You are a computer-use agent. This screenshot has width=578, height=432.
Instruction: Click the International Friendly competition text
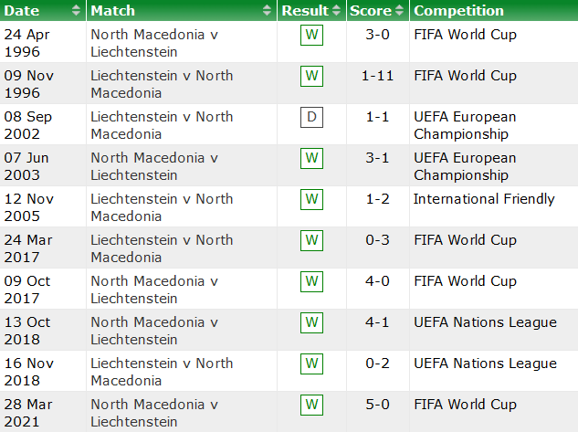(x=484, y=199)
